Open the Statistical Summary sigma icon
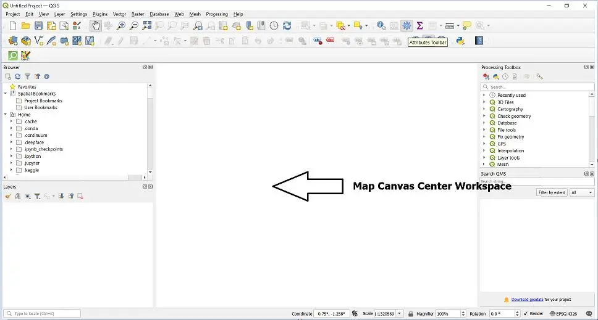The width and height of the screenshot is (598, 320). (x=419, y=25)
